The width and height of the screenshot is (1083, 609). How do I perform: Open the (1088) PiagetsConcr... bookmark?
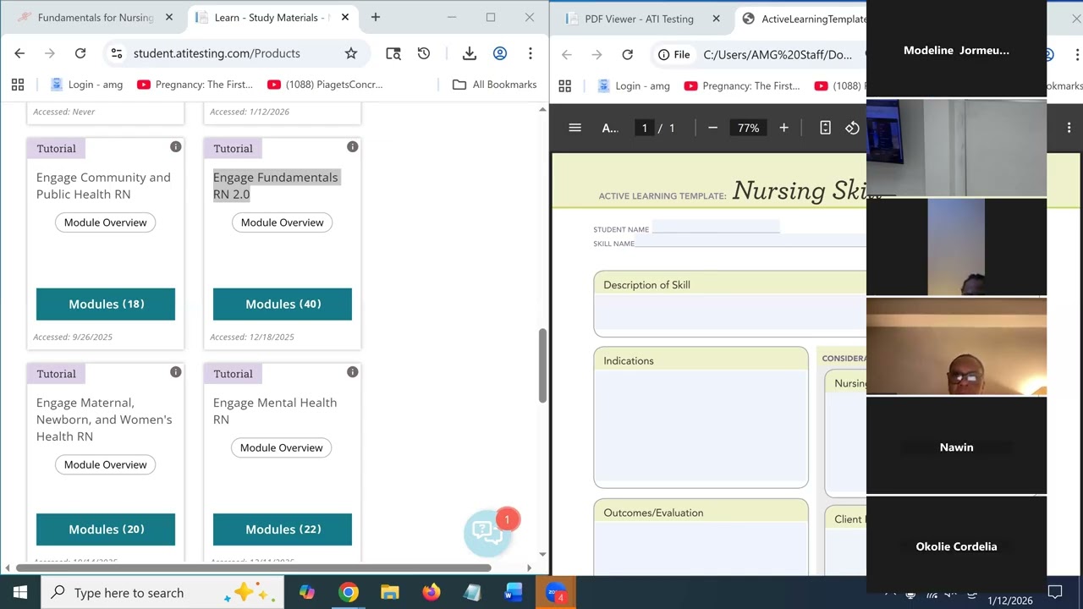325,85
